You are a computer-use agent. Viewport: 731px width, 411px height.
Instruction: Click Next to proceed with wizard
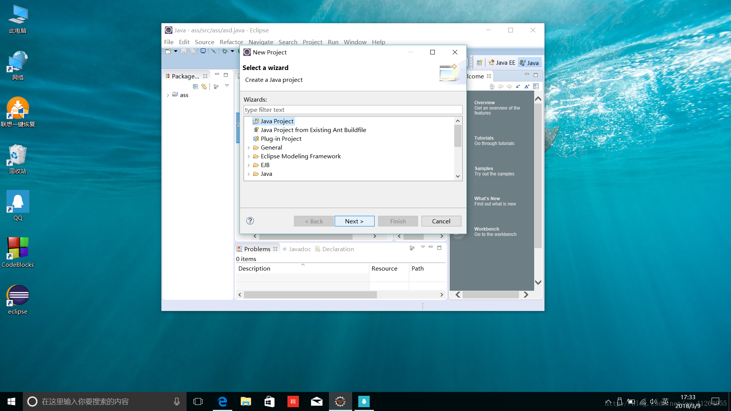pos(354,221)
